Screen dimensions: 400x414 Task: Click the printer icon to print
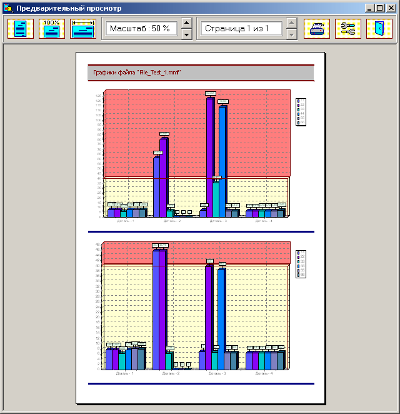pos(317,29)
